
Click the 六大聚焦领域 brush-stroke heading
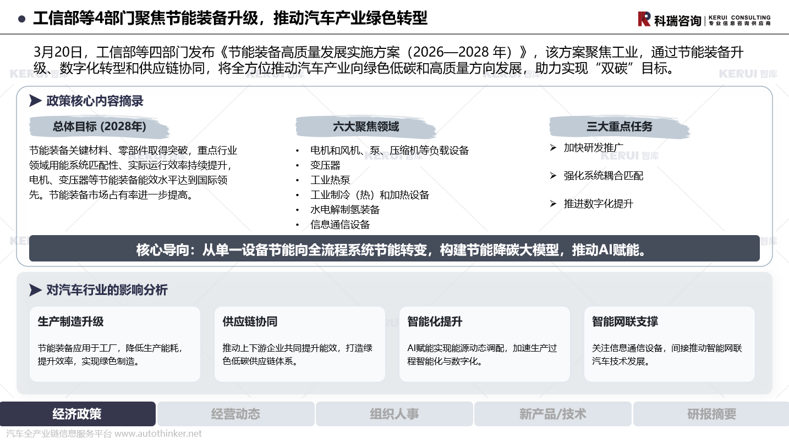click(366, 127)
